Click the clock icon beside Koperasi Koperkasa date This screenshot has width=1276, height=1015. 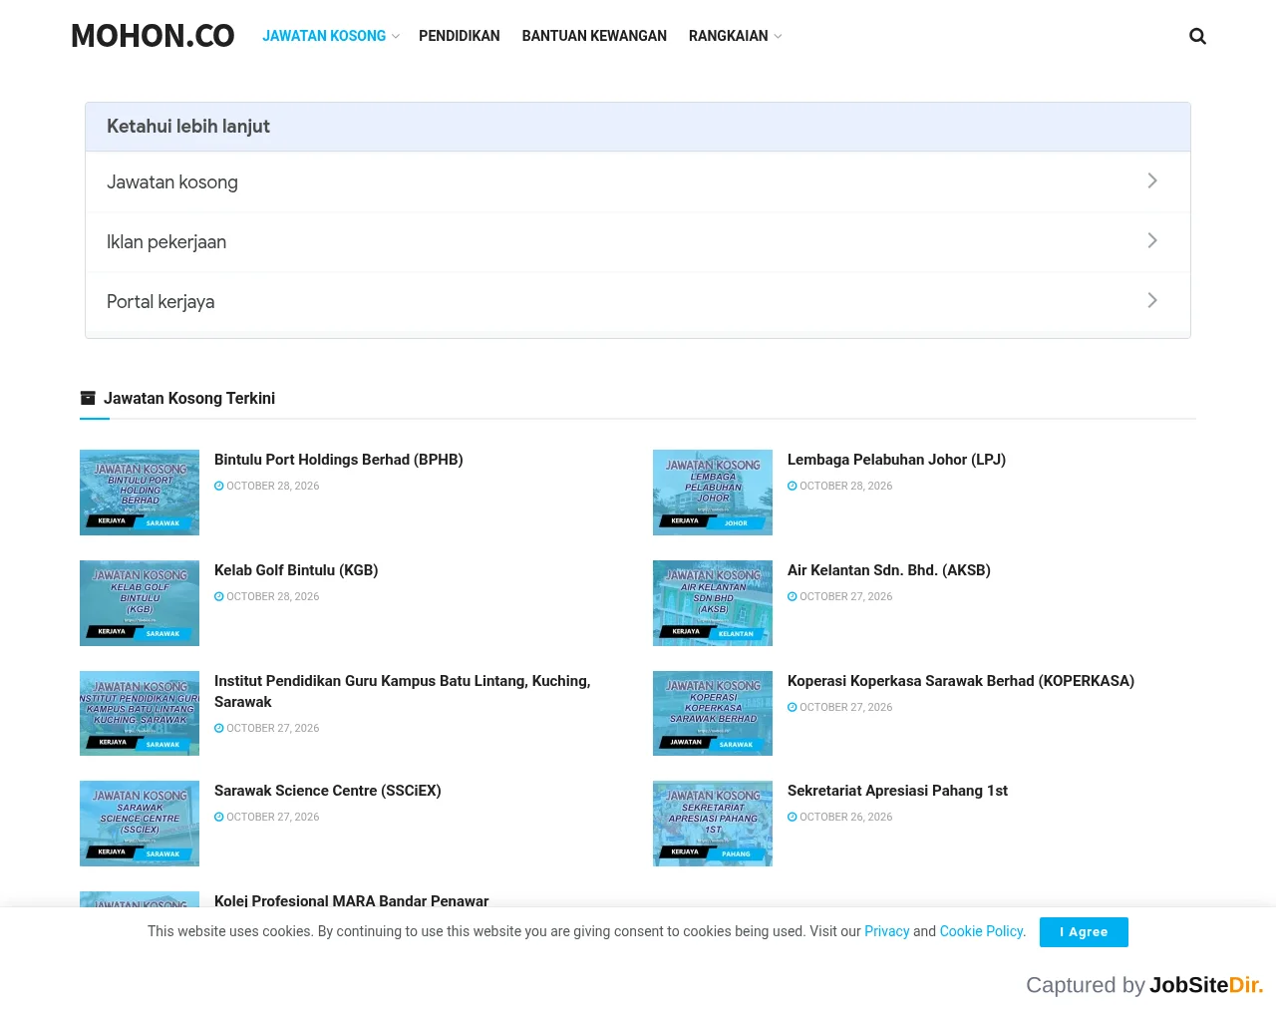[x=793, y=708]
